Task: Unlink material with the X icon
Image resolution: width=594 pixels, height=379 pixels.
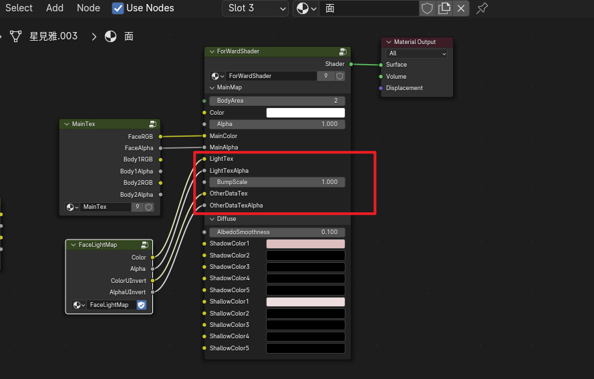Action: [x=461, y=8]
